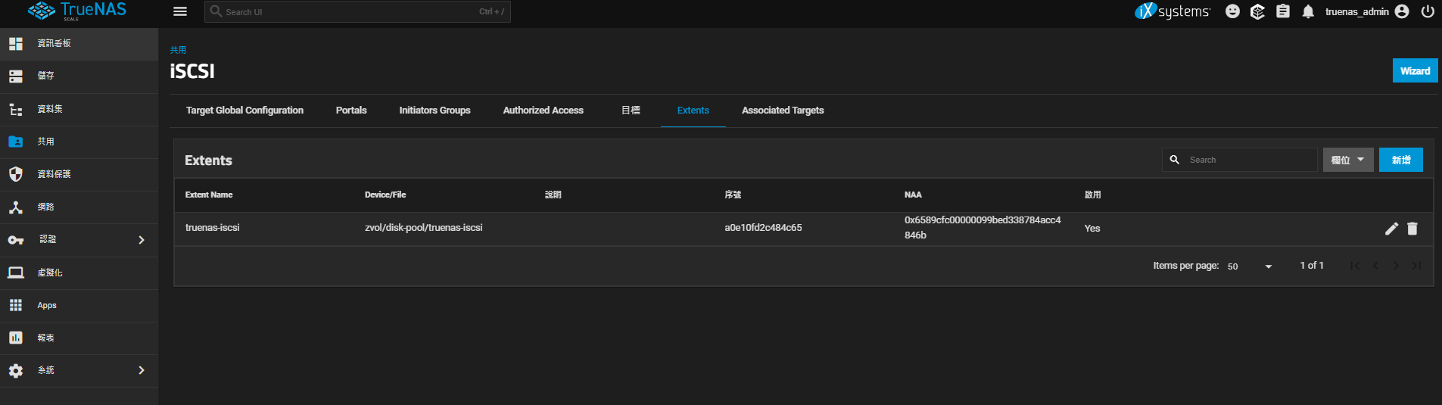Toggle the hamburger sidebar menu icon
Image resolution: width=1442 pixels, height=405 pixels.
coord(180,11)
